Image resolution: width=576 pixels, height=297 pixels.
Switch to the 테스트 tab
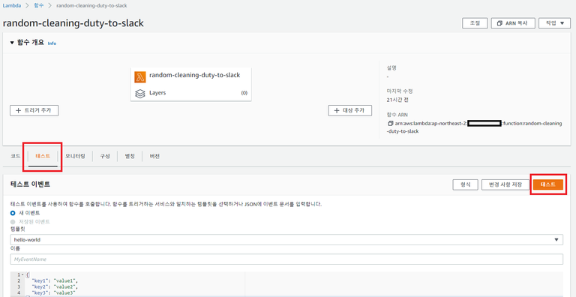43,156
